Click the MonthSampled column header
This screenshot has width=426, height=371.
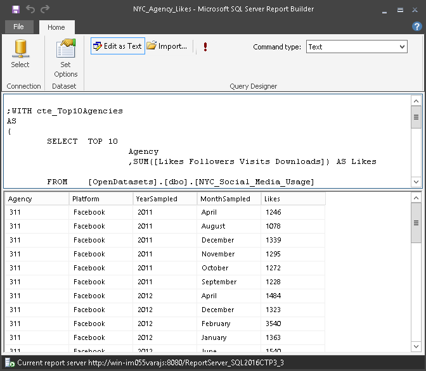tap(228, 199)
